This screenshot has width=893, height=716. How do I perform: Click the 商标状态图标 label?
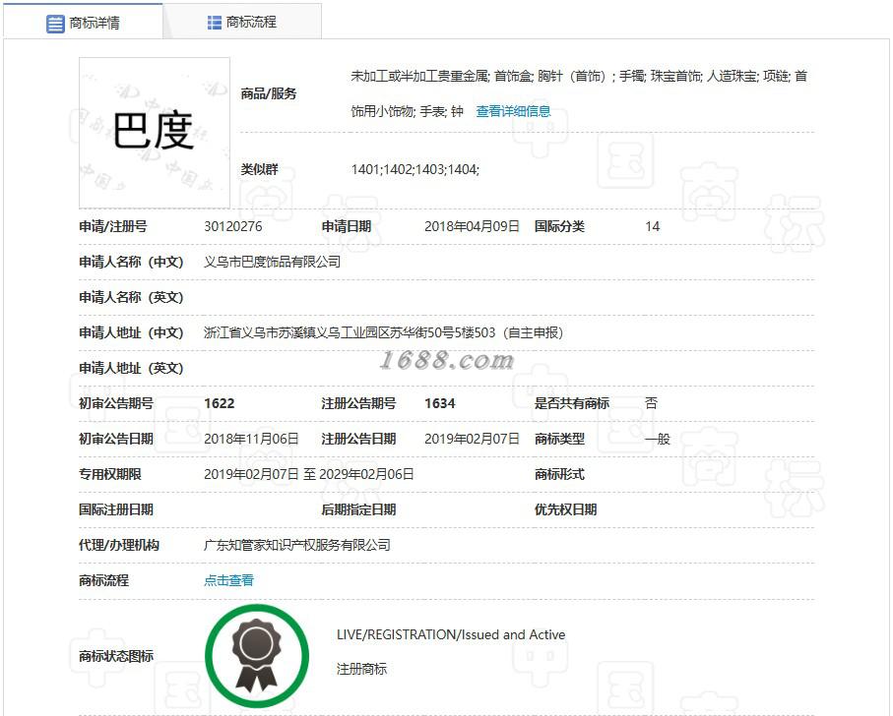pos(116,656)
